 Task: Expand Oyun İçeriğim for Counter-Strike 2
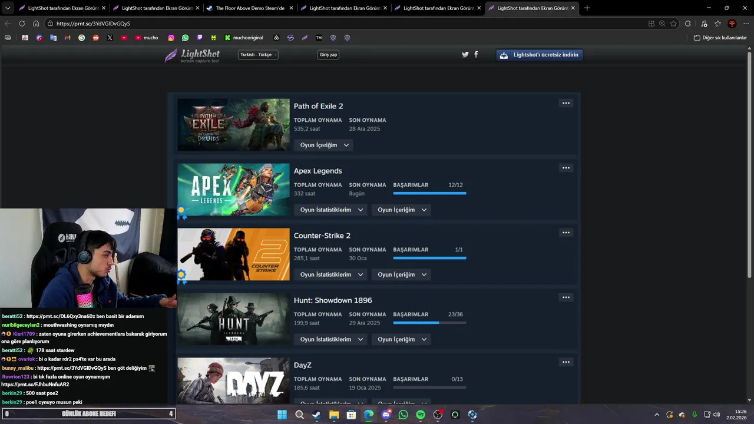pyautogui.click(x=401, y=274)
